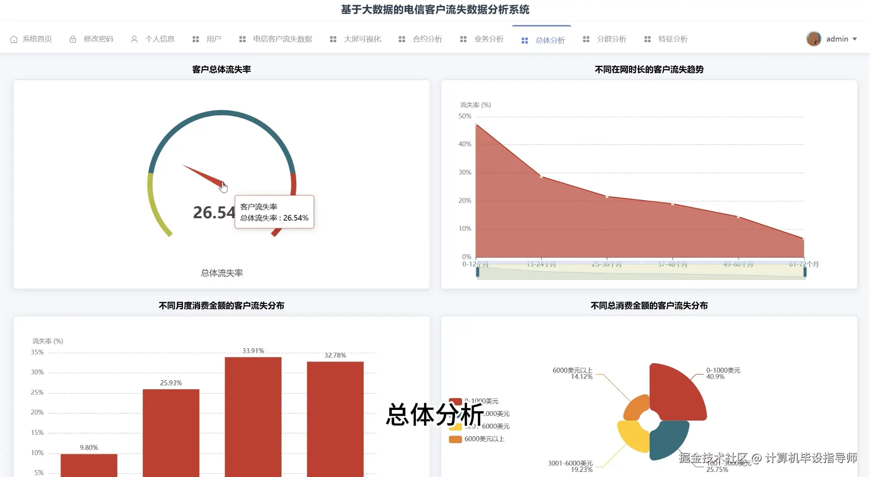Click the 40.9% pie label
Image resolution: width=870 pixels, height=477 pixels.
pyautogui.click(x=715, y=377)
